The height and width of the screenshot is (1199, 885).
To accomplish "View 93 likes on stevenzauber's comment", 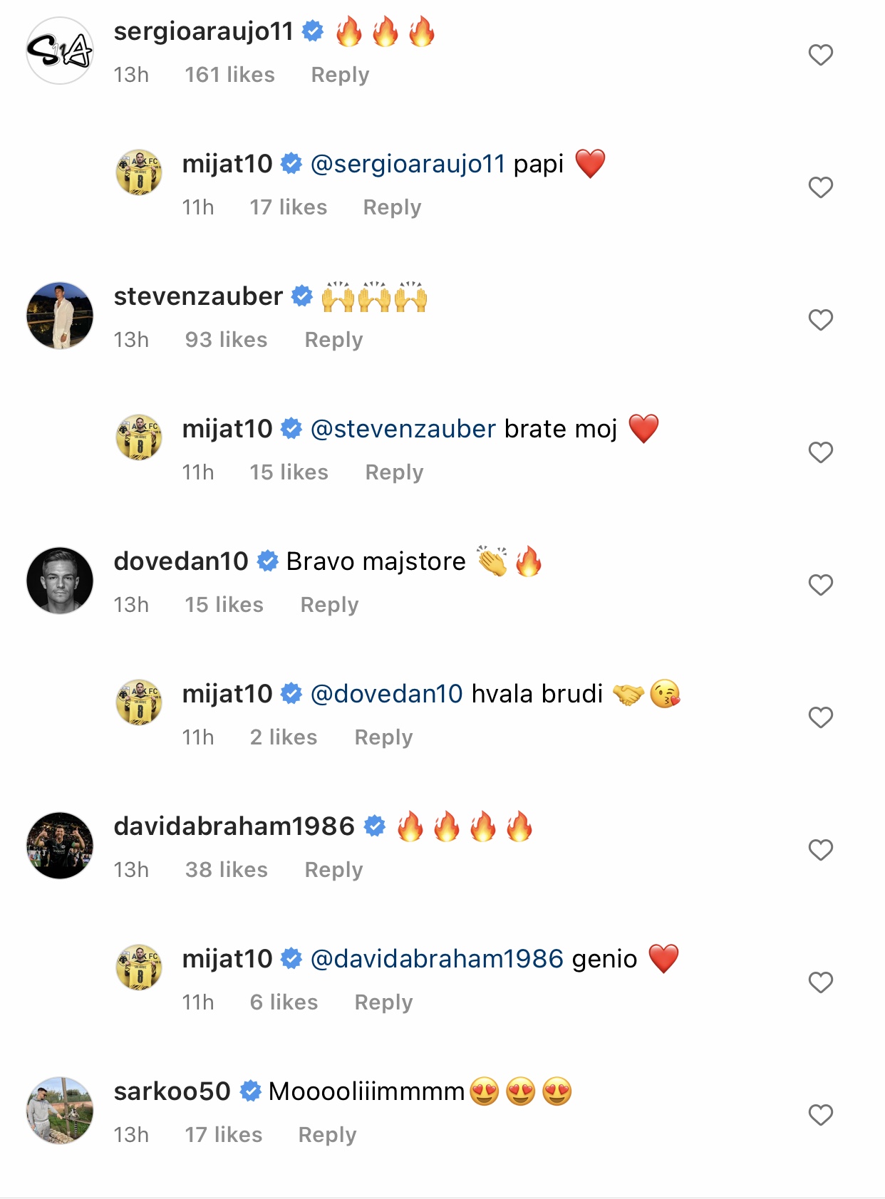I will [x=226, y=340].
